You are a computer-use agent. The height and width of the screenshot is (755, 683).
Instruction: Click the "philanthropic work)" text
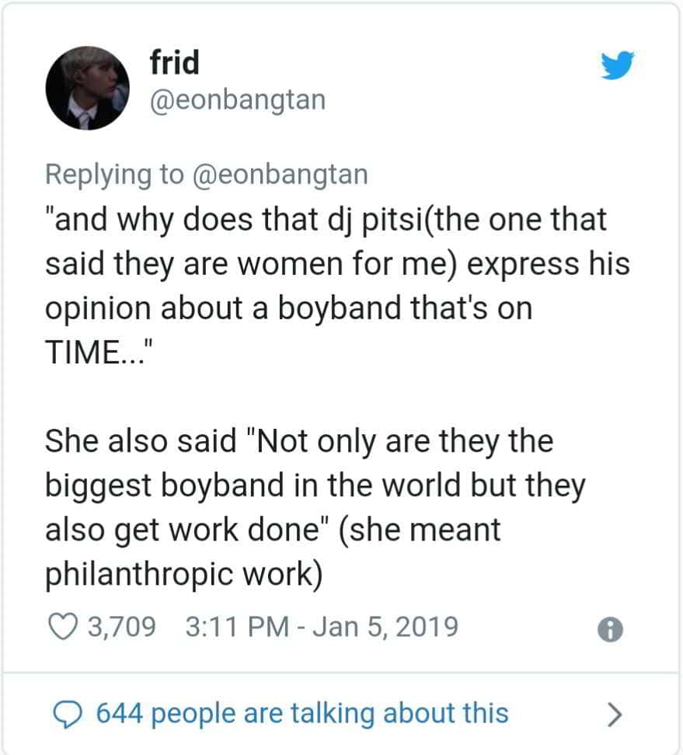[184, 574]
